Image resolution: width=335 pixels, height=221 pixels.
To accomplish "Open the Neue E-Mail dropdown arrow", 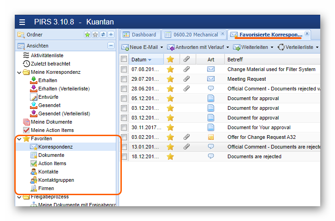I will [162, 47].
